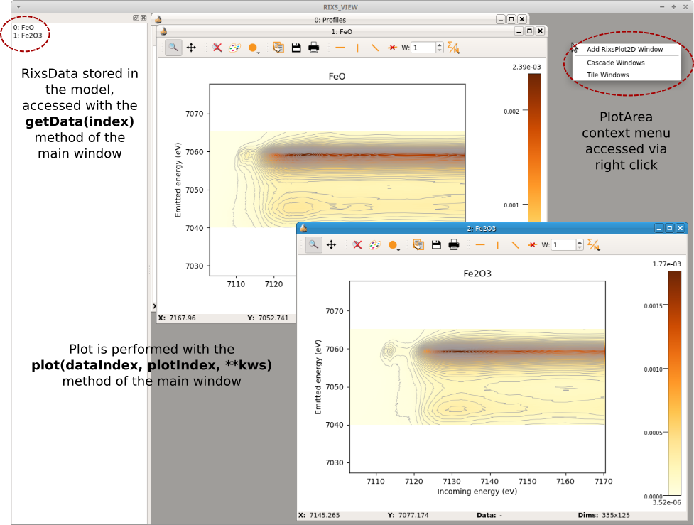The height and width of the screenshot is (525, 694).
Task: Reset zoom in the FeO plot toolbar
Action: tap(217, 48)
